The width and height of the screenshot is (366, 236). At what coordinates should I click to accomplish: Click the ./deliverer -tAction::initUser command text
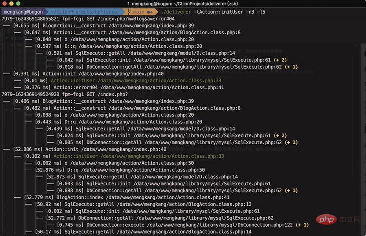tap(213, 12)
